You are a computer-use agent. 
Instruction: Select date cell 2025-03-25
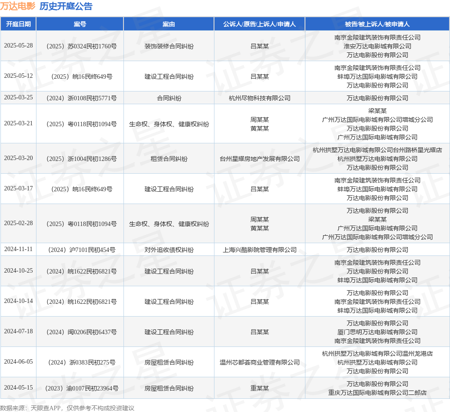(x=18, y=98)
